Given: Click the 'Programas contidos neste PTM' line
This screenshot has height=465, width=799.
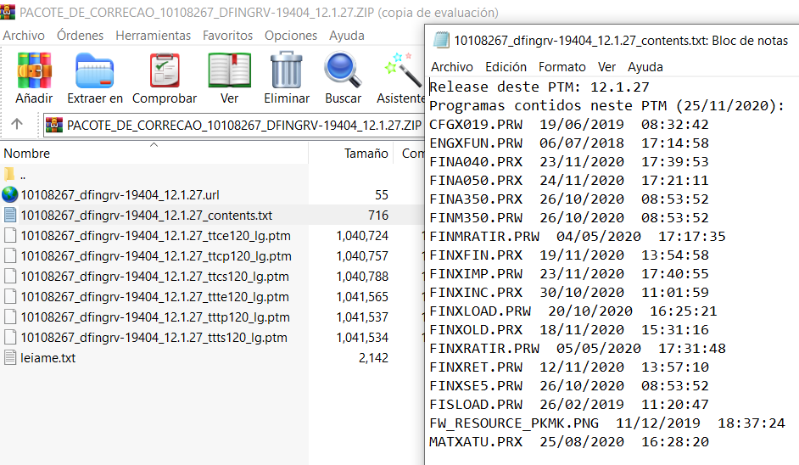Looking at the screenshot, I should coord(606,105).
